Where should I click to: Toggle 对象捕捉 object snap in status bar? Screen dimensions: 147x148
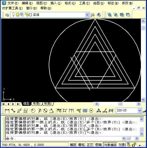pos(110,145)
